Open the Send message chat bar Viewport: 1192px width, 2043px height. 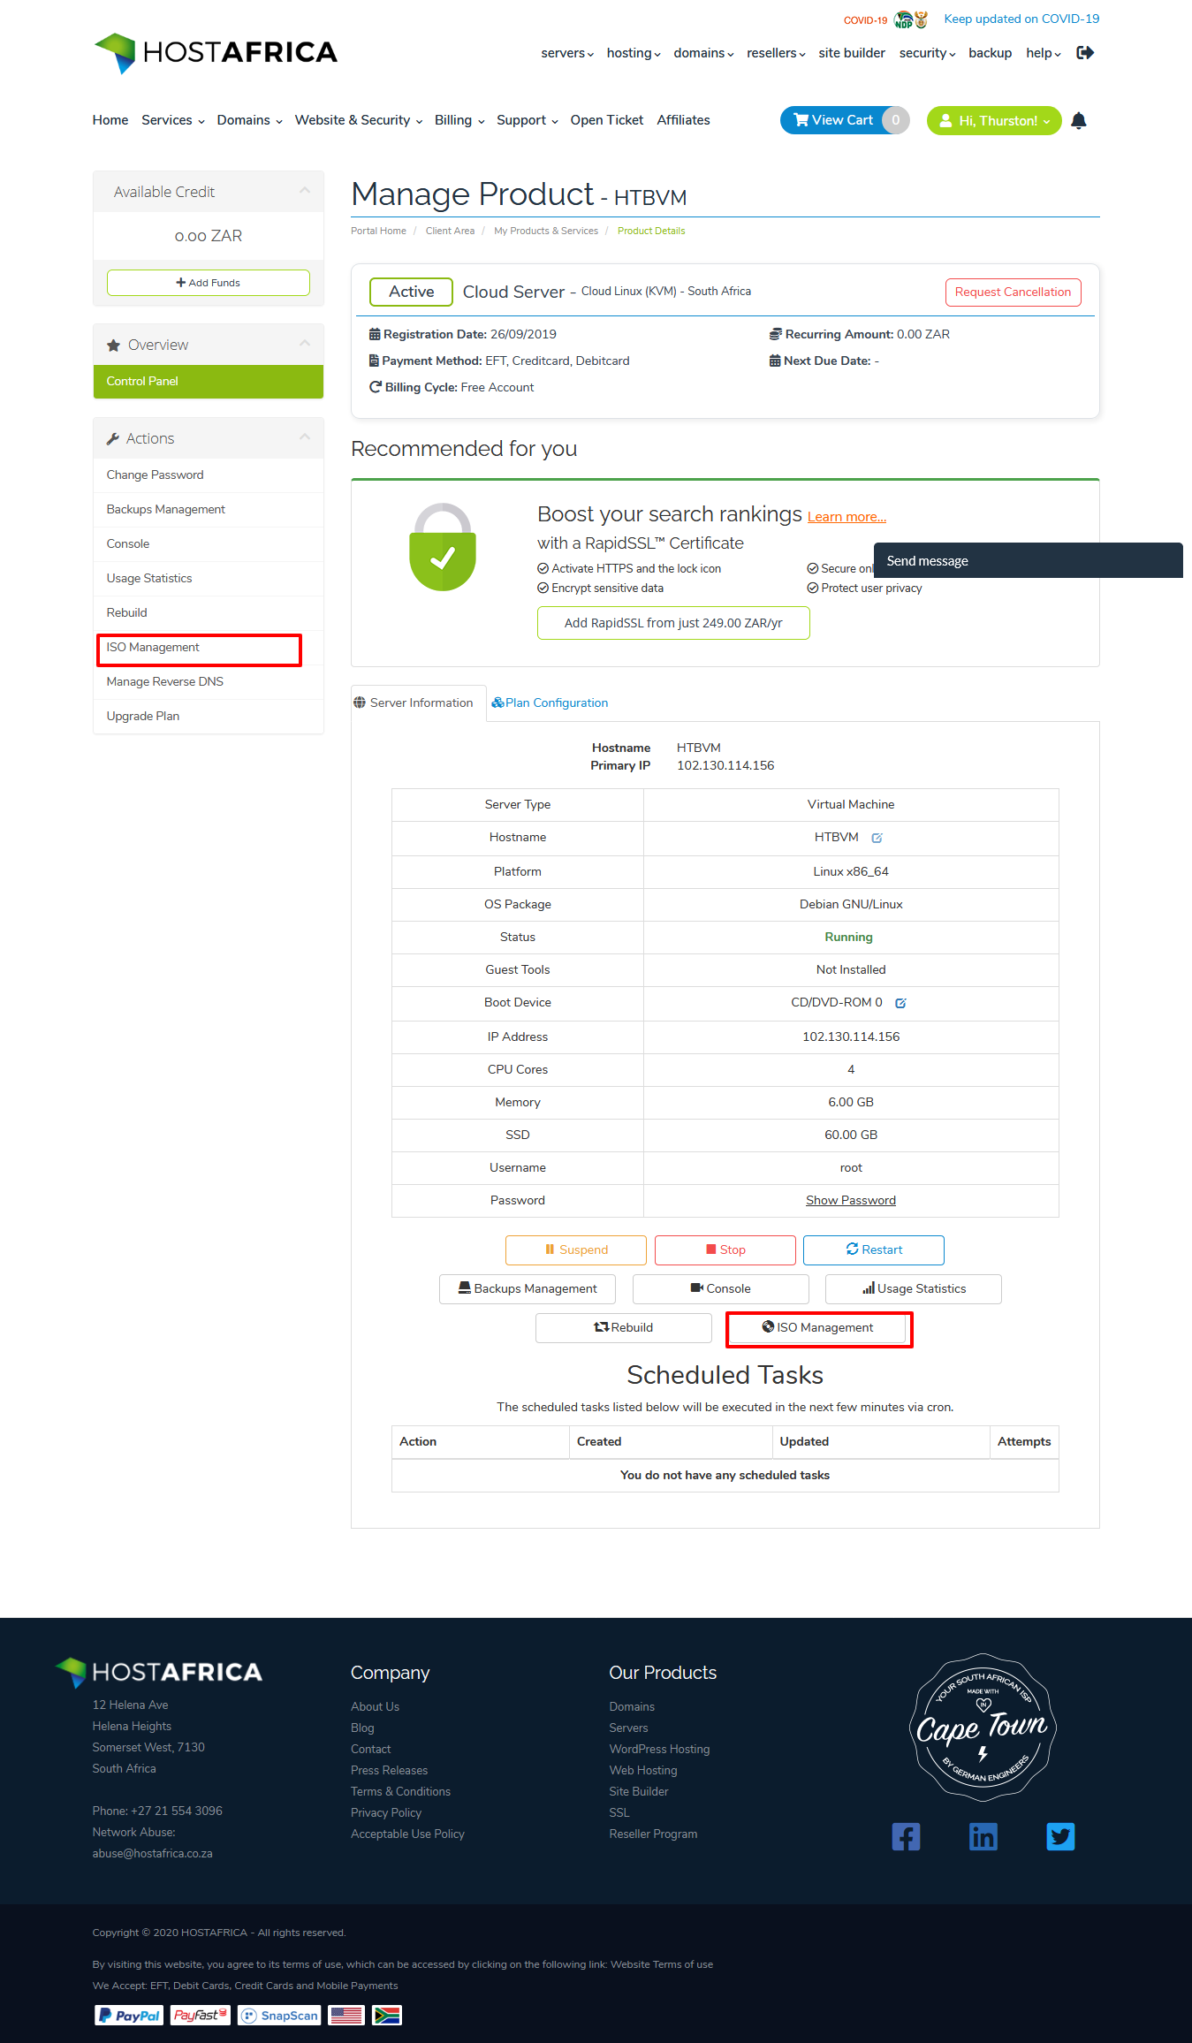pos(1029,561)
